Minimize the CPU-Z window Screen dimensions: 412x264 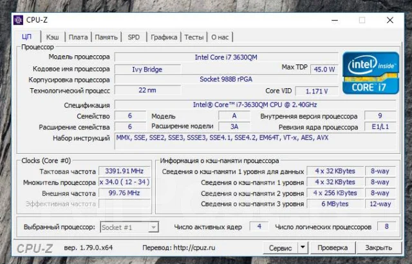(335, 20)
